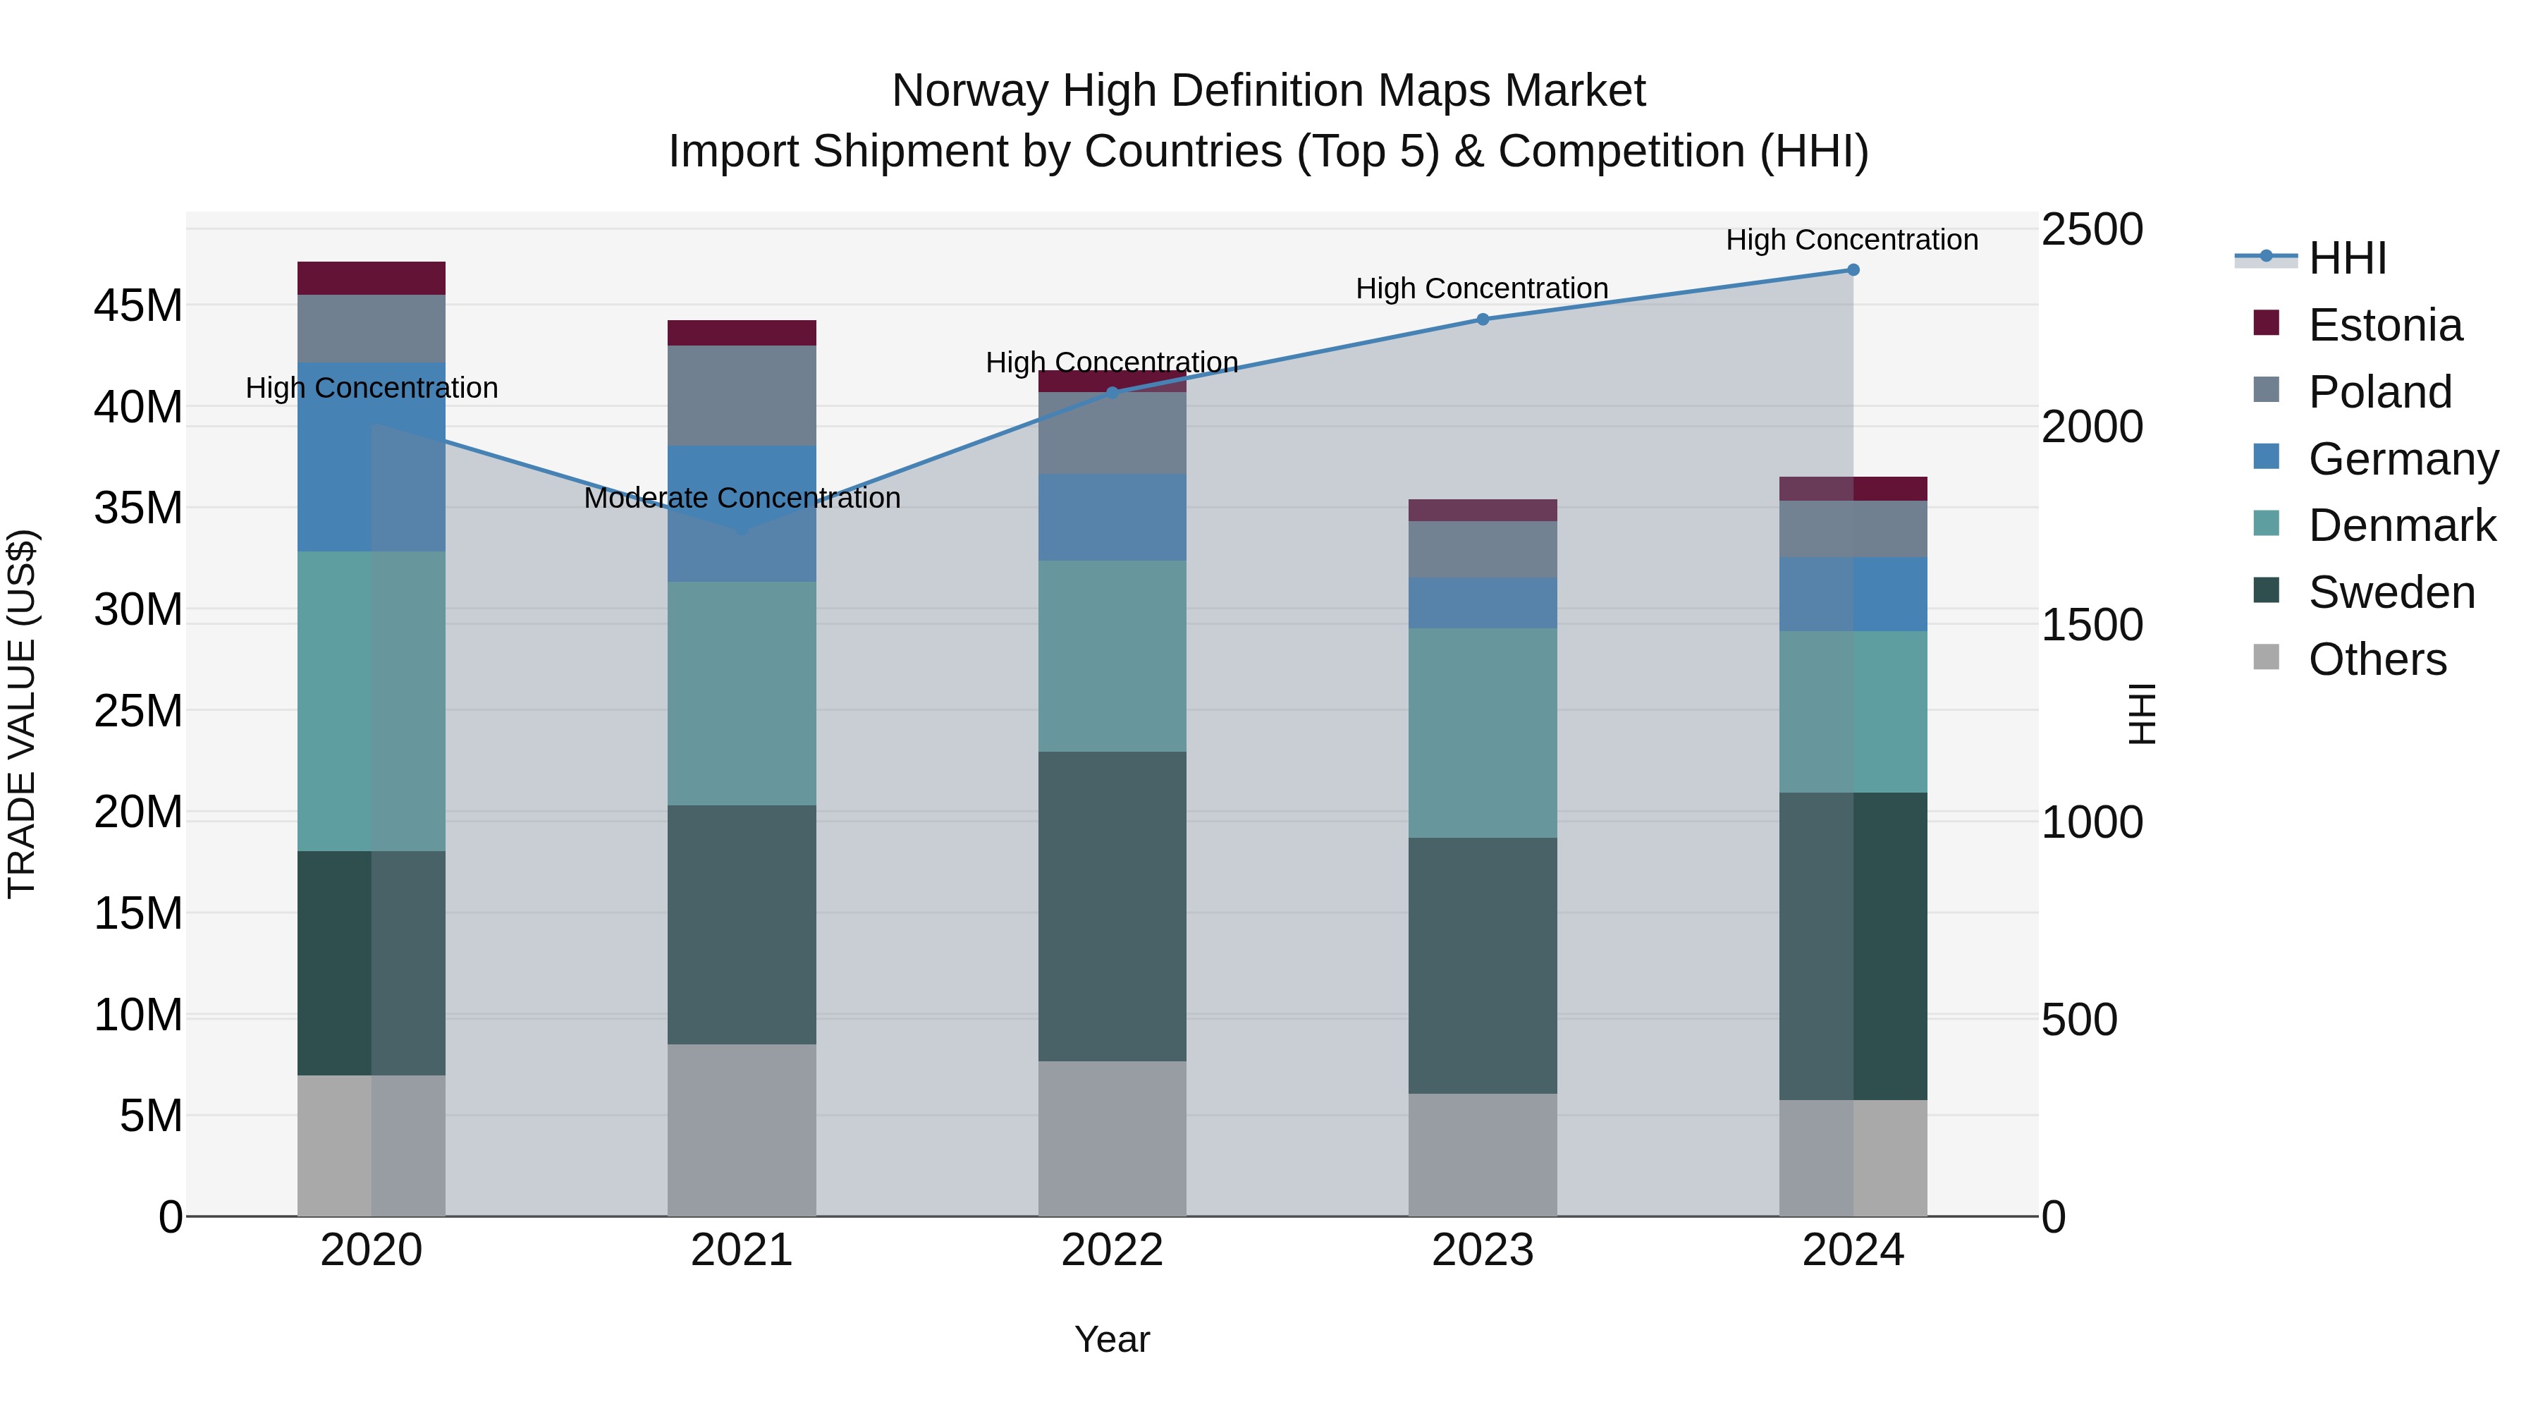Image resolution: width=2538 pixels, height=1428 pixels.
Task: Click the '500' right axis label
Action: (2079, 1020)
